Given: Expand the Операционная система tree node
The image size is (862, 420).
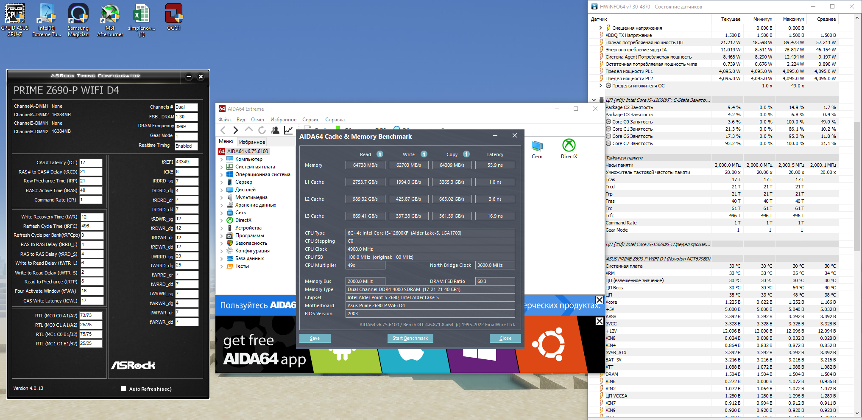Looking at the screenshot, I should tap(221, 175).
